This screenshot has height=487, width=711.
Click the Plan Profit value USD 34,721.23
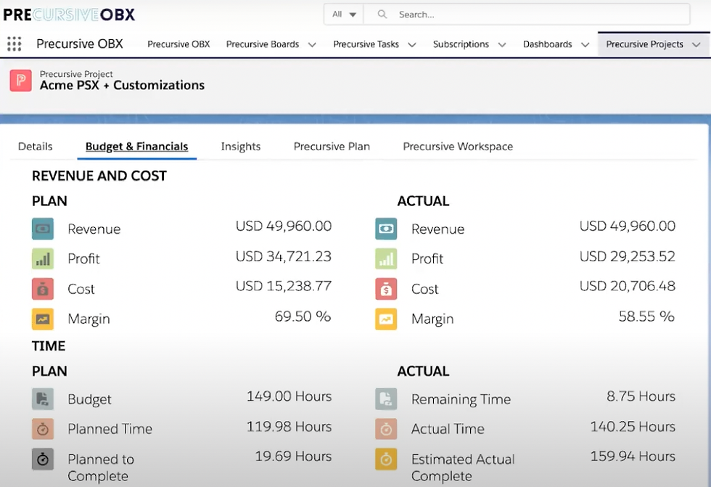click(284, 256)
